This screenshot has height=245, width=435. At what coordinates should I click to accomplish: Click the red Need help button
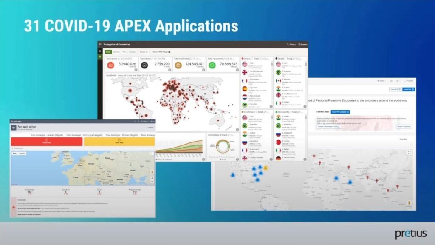pos(47,141)
